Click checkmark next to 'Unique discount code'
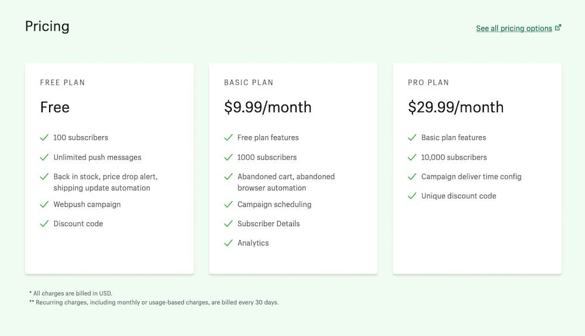This screenshot has width=585, height=336. point(412,196)
